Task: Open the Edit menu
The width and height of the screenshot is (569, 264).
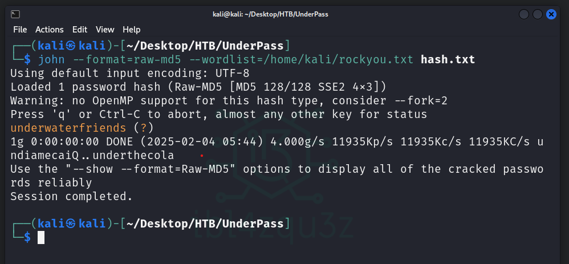Action: click(80, 29)
